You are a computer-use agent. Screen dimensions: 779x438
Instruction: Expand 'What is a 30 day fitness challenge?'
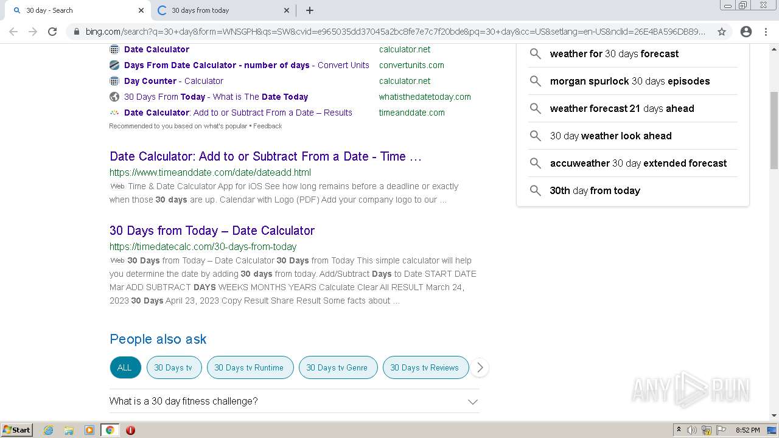(295, 401)
